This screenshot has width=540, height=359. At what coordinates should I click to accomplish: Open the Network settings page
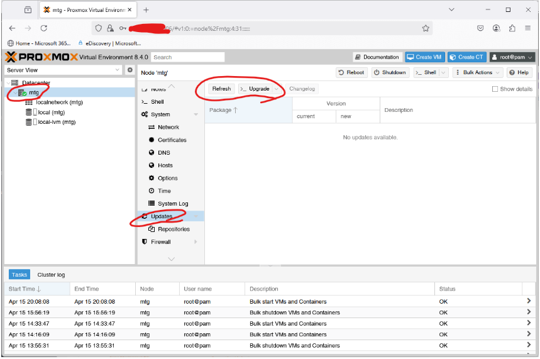point(168,127)
